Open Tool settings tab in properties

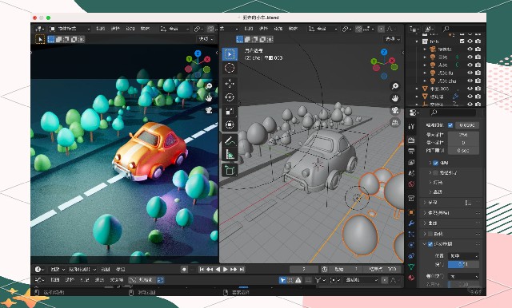pyautogui.click(x=411, y=126)
